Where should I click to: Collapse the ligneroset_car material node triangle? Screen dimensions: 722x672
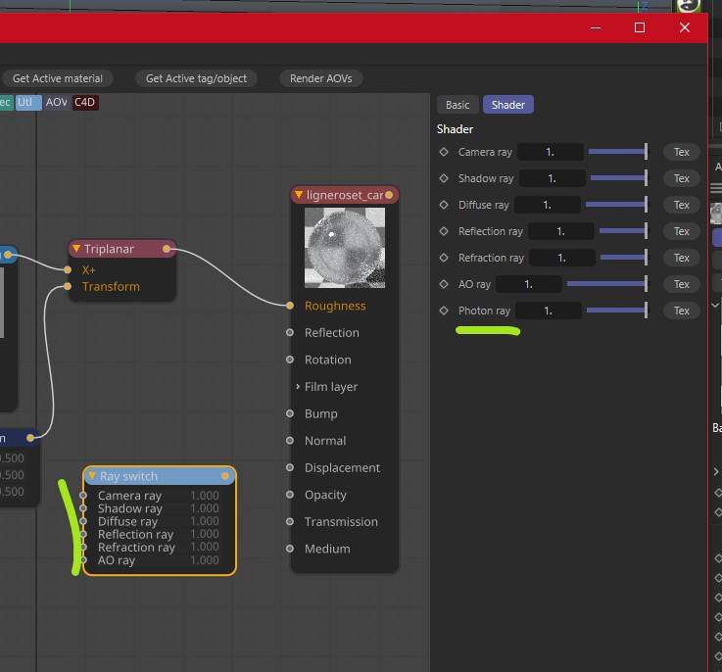299,194
